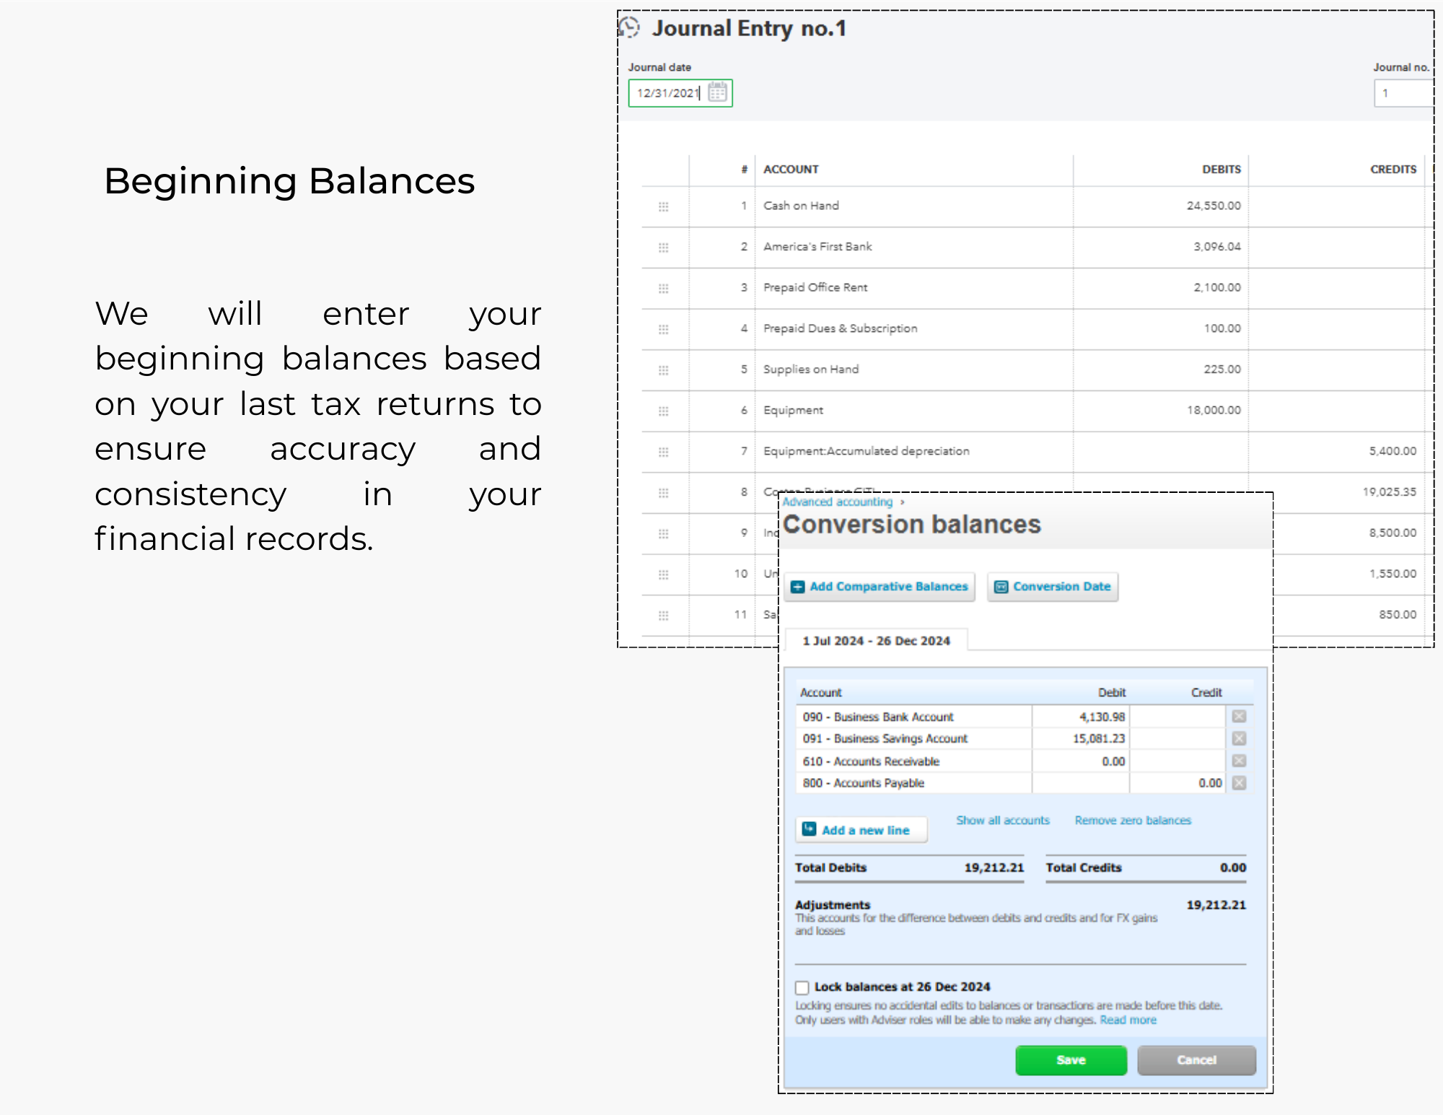Image resolution: width=1443 pixels, height=1115 pixels.
Task: Open the Read more link
Action: 1128,1020
